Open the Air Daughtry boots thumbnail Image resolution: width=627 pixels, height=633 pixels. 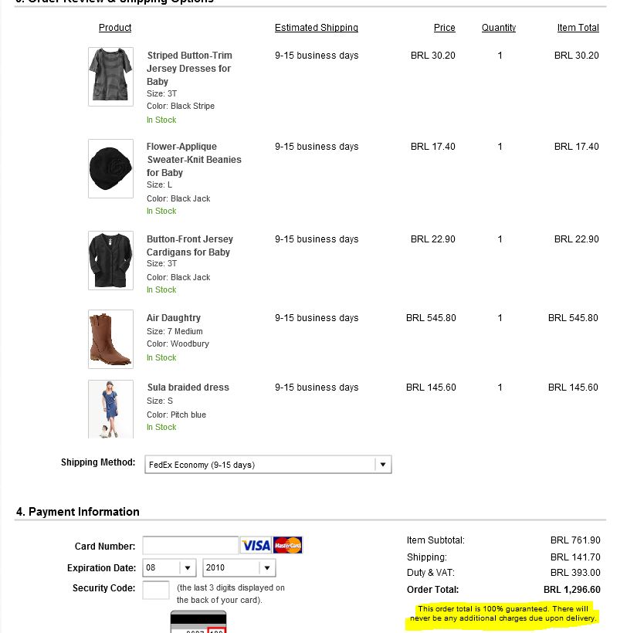[110, 339]
